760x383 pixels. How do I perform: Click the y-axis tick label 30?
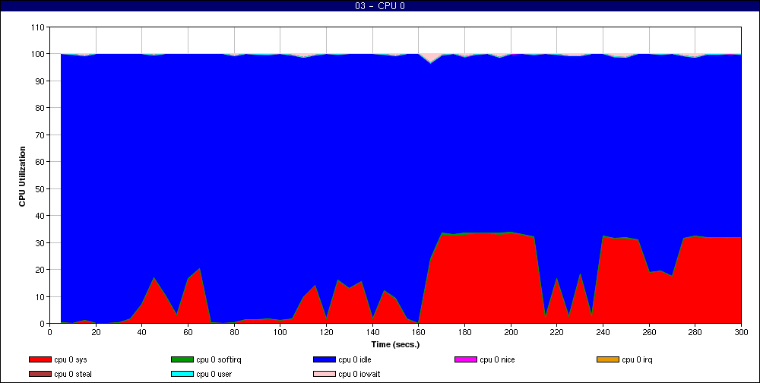click(x=40, y=242)
